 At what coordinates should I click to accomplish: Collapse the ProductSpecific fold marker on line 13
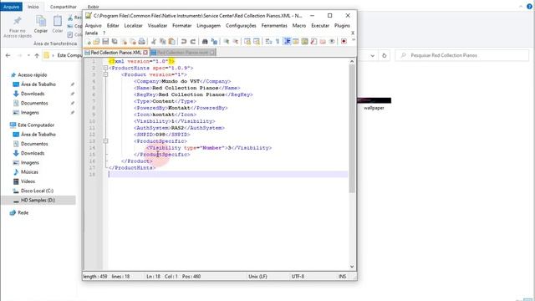(105, 141)
